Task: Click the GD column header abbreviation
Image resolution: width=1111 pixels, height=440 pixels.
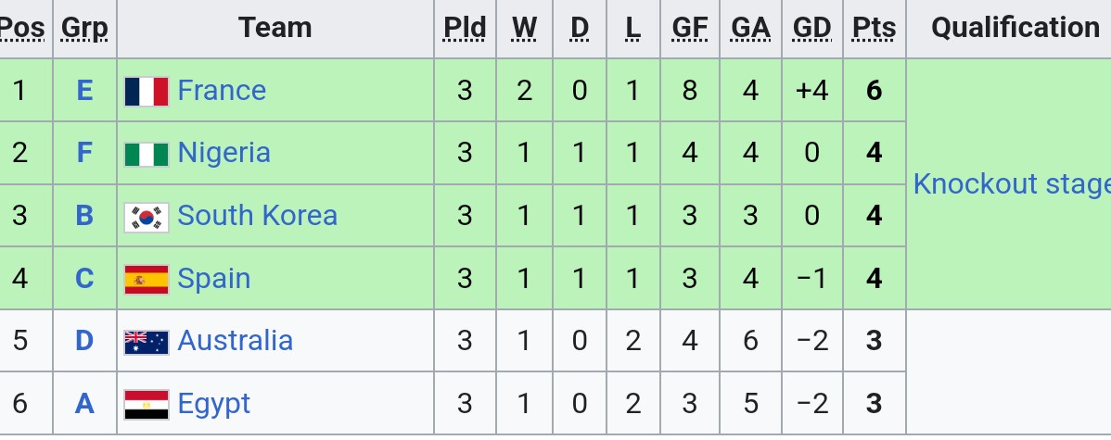Action: click(811, 29)
